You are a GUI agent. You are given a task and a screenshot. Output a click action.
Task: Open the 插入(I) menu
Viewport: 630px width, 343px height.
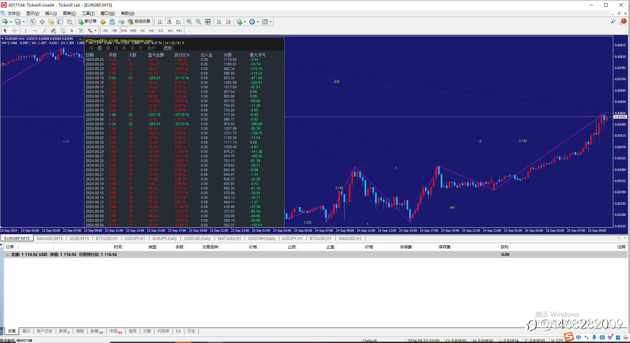[51, 13]
